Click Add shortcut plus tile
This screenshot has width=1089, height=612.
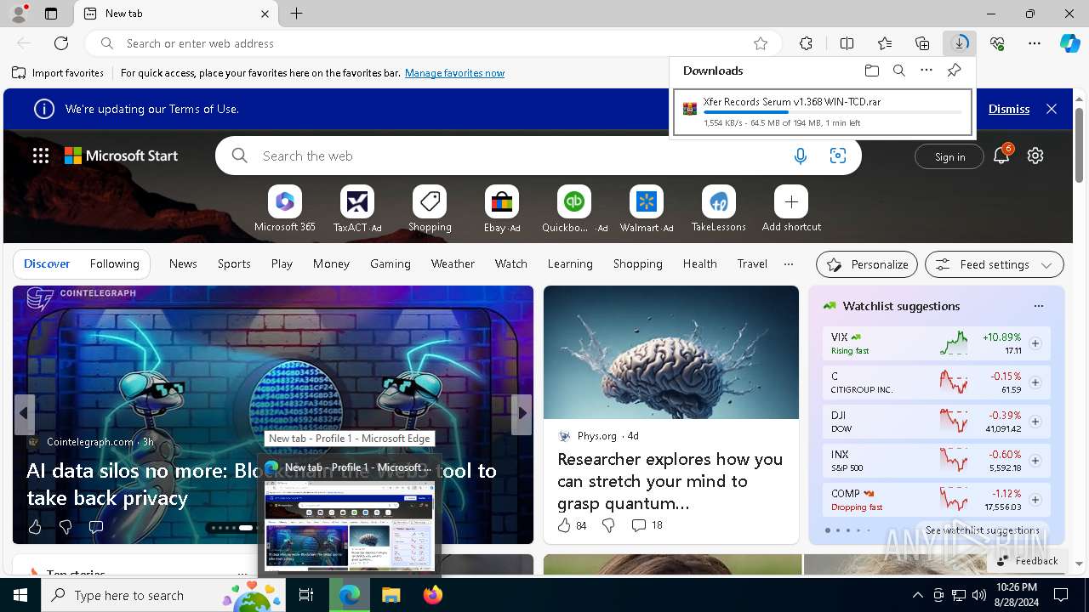791,209
